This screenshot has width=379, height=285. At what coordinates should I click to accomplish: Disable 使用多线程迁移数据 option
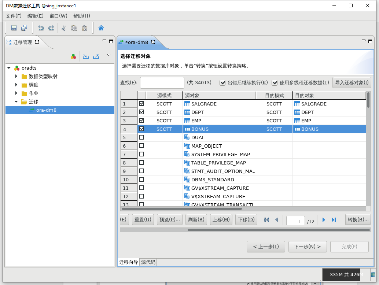[x=275, y=82]
